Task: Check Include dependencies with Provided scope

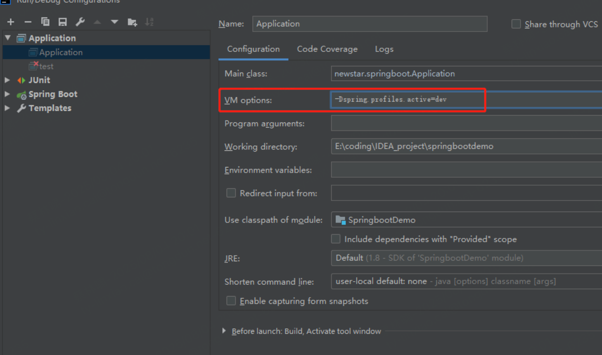Action: pyautogui.click(x=336, y=239)
